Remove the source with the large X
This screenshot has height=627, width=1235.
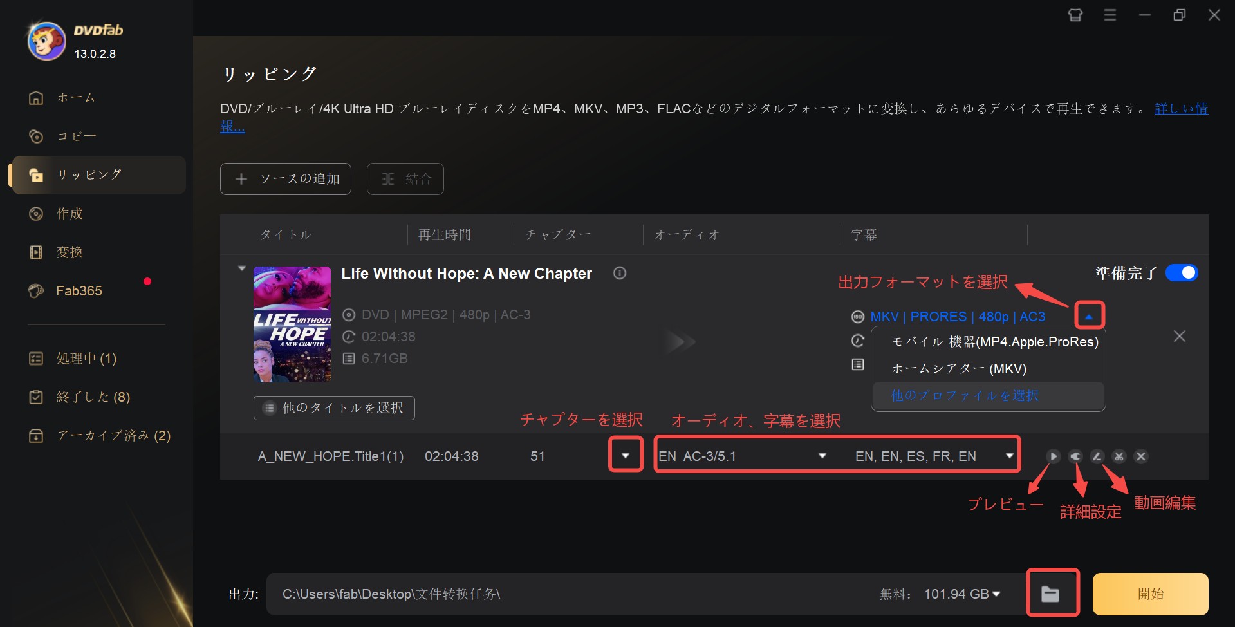point(1180,336)
